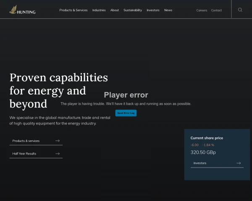Viewport: 252px width, 201px height.
Task: Click the -6.00 price change value
Action: click(x=194, y=145)
